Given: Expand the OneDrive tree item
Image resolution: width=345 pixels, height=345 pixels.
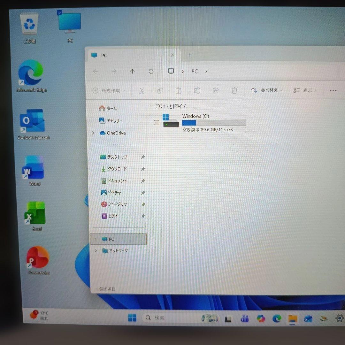Looking at the screenshot, I should tap(93, 133).
